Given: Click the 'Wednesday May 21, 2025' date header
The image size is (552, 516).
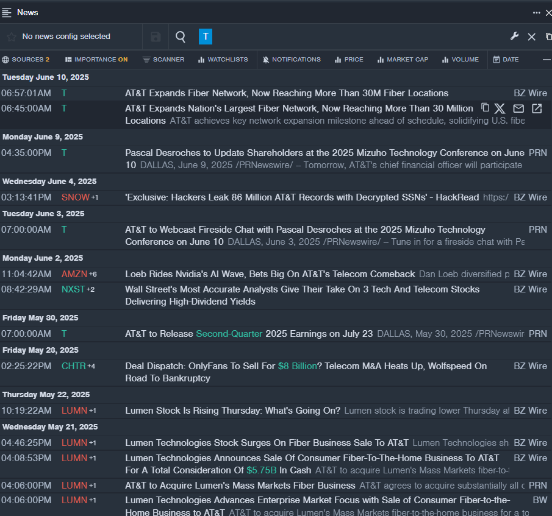Looking at the screenshot, I should point(50,426).
